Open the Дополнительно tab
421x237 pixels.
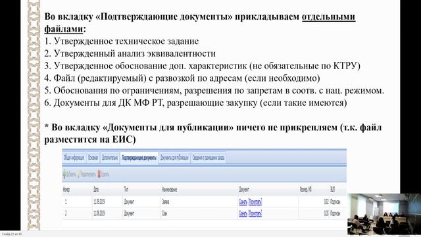[x=110, y=158]
